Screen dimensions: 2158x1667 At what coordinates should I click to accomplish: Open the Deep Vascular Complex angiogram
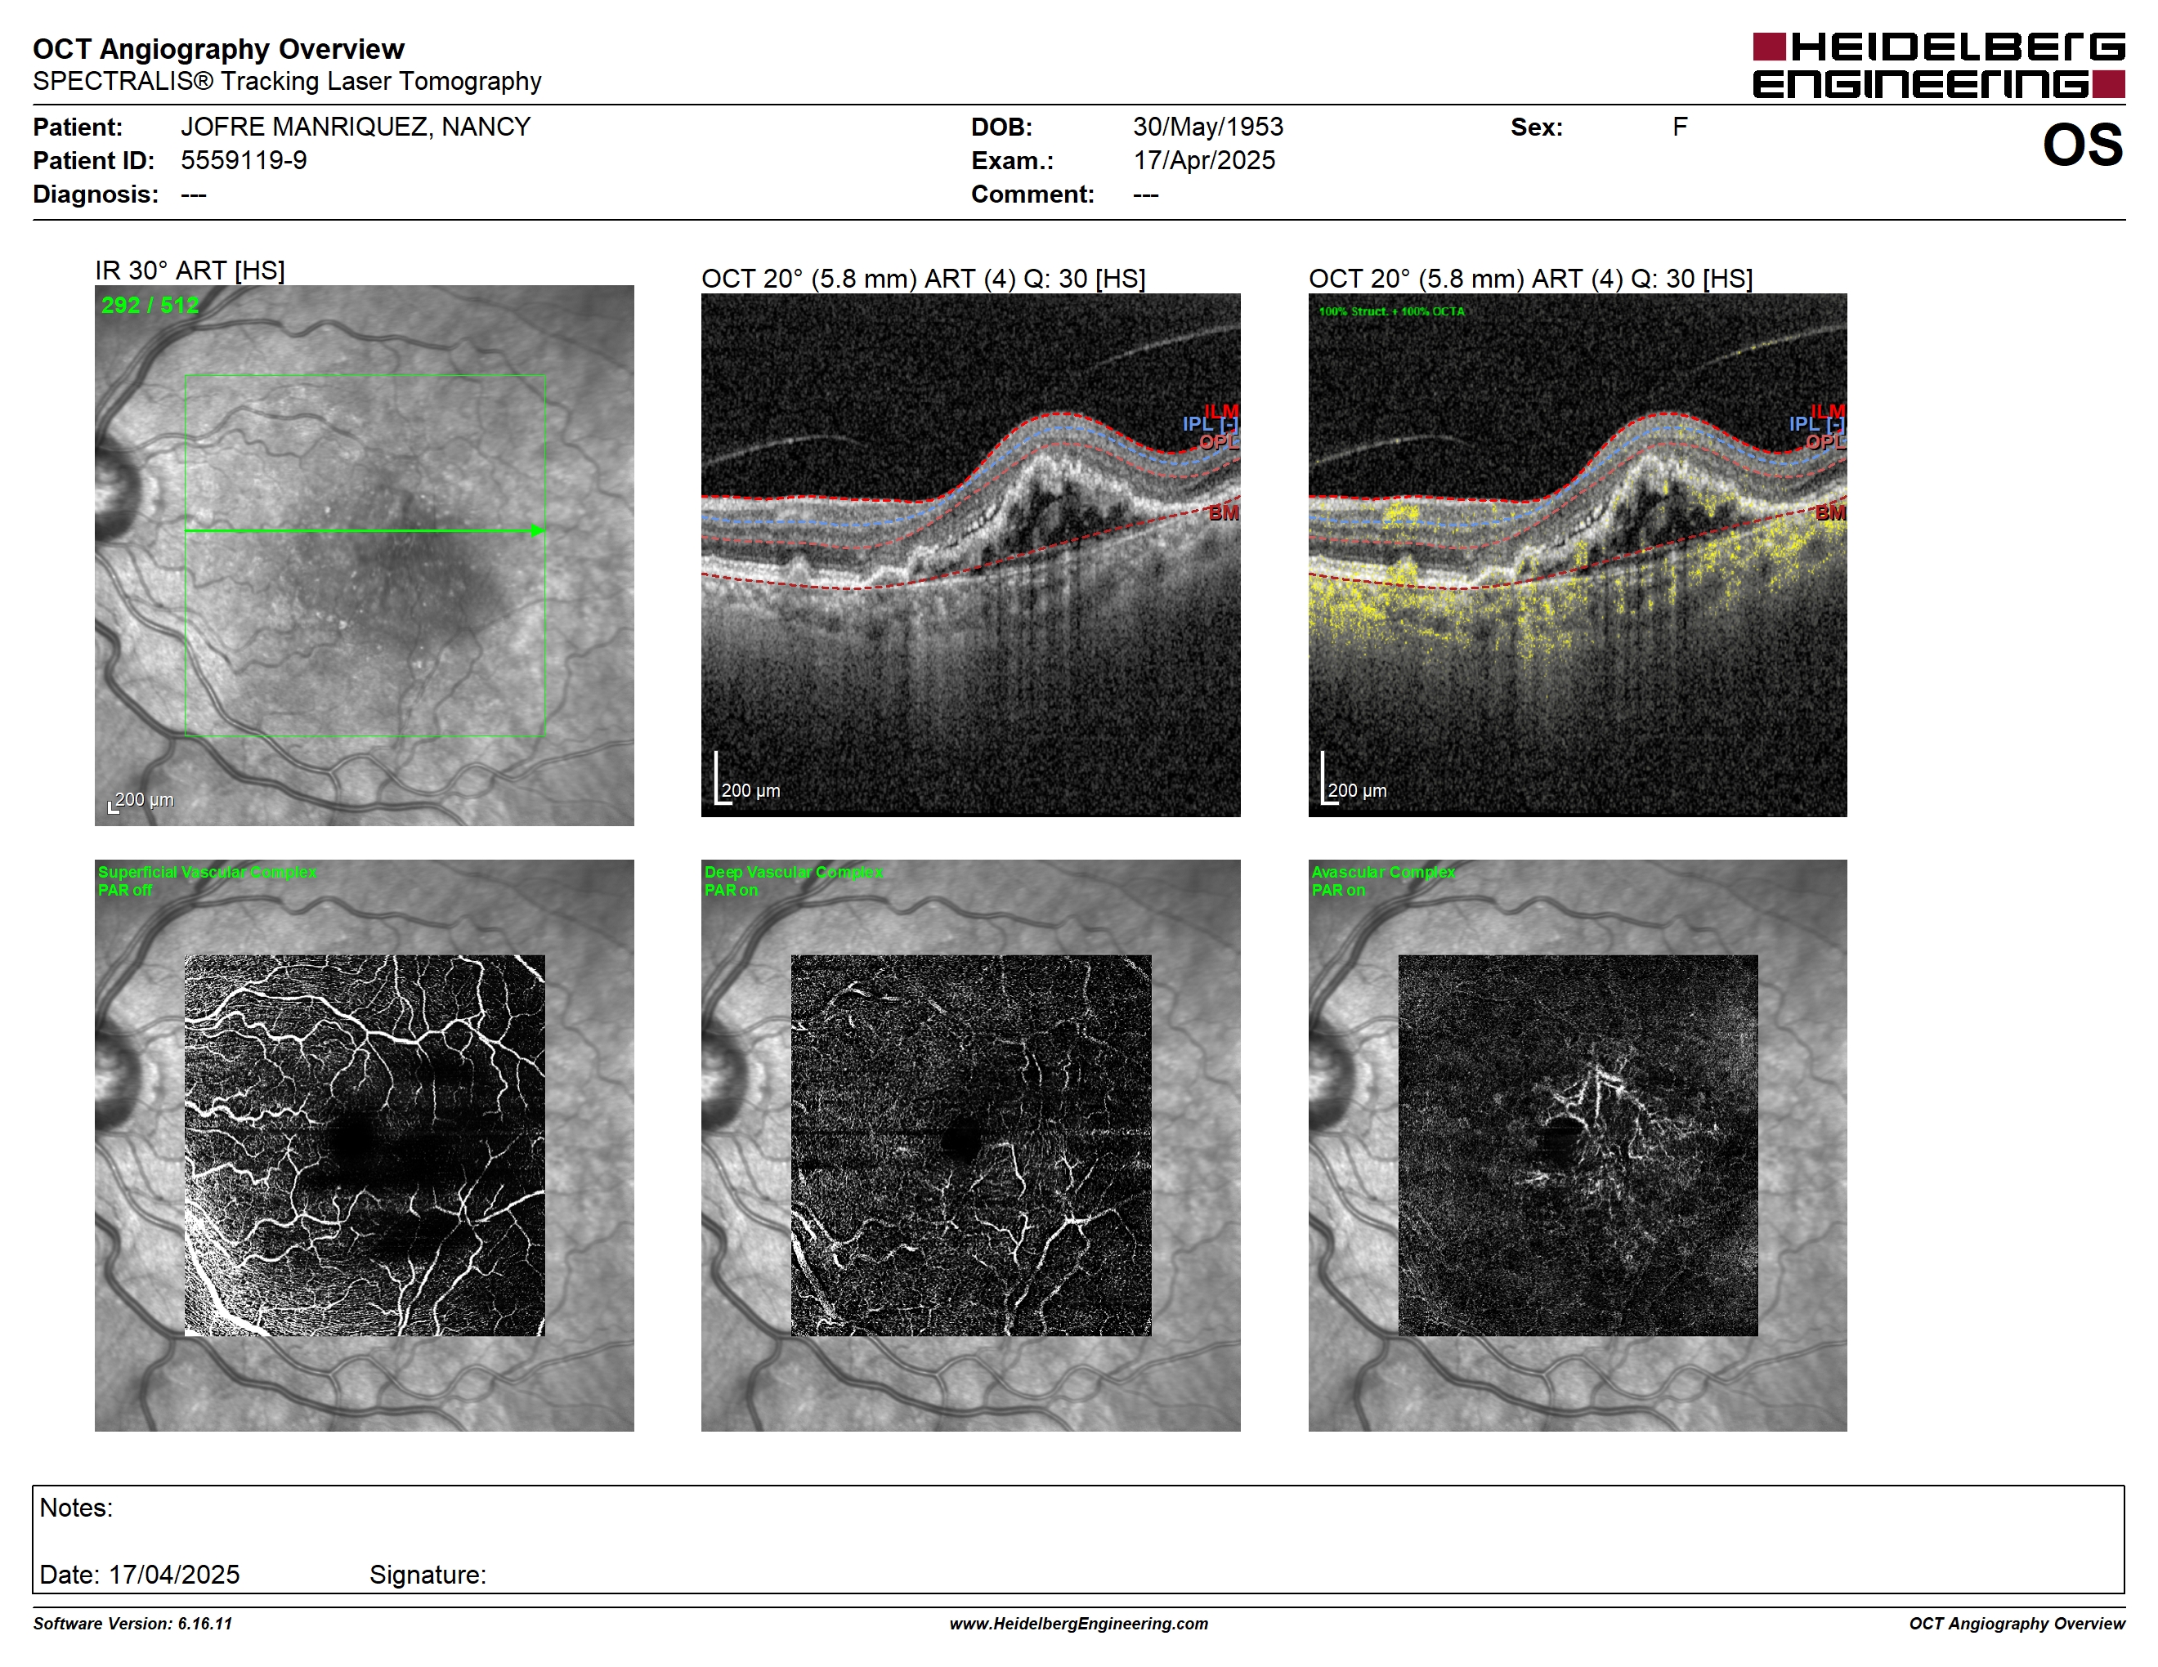click(970, 1145)
